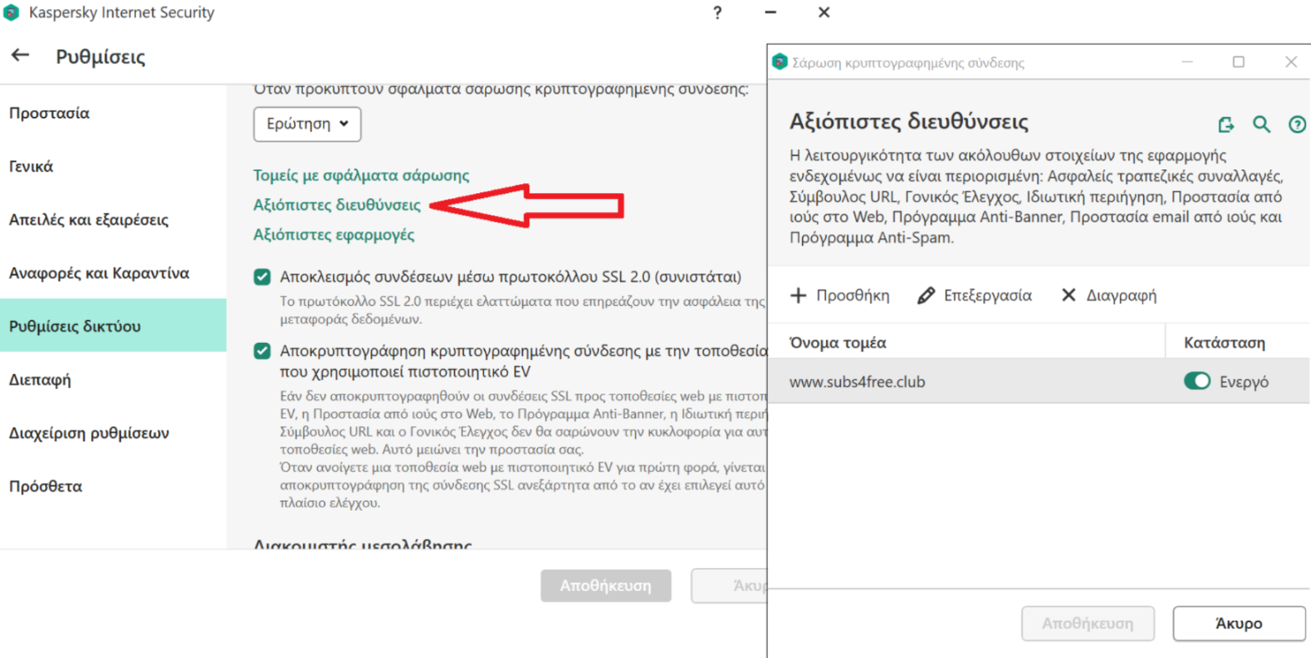Close the Σάρωση κρυπτογραφημένης σύνδεσης window
The height and width of the screenshot is (658, 1311).
(x=1291, y=61)
